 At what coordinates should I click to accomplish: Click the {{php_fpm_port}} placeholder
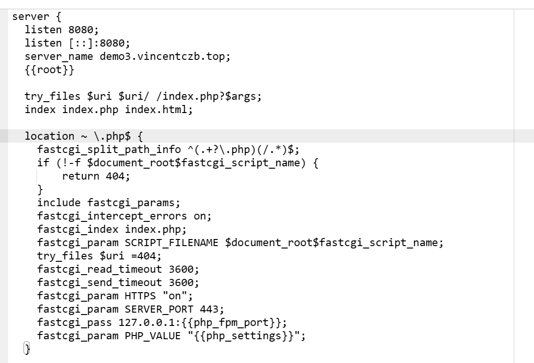[231, 322]
